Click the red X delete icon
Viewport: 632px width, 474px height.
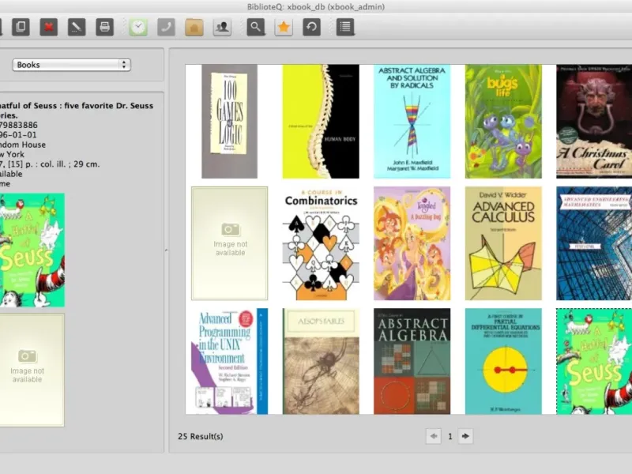tap(49, 27)
